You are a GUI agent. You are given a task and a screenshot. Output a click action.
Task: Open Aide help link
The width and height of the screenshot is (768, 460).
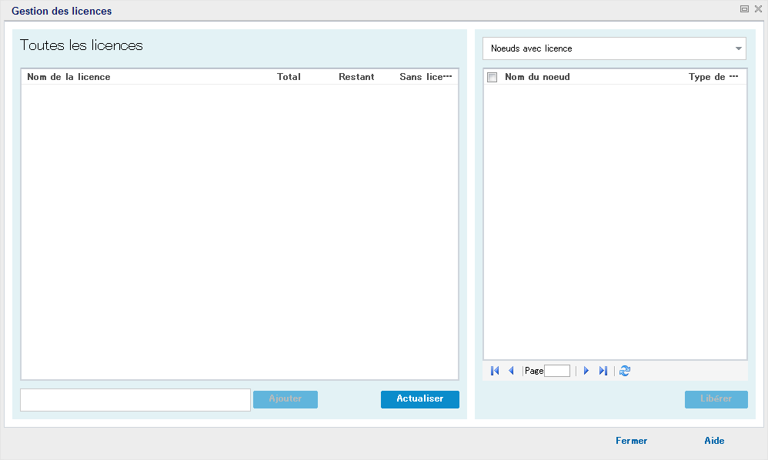point(714,441)
